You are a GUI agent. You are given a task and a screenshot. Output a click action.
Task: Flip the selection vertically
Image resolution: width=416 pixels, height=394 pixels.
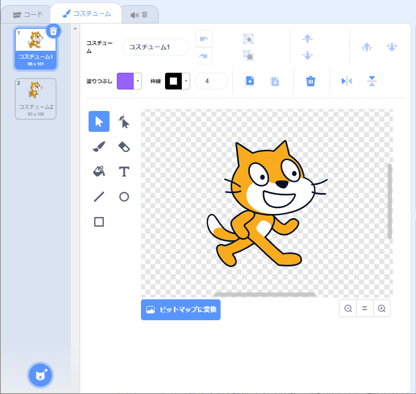(x=371, y=81)
